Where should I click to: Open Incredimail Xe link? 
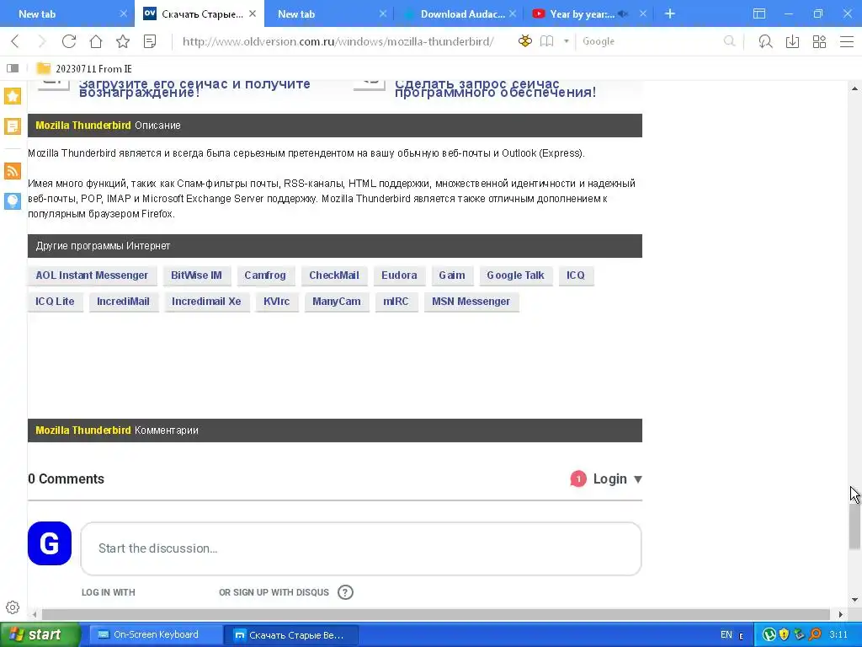(206, 302)
